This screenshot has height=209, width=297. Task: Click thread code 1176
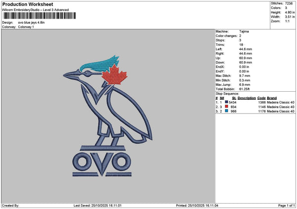(262, 111)
